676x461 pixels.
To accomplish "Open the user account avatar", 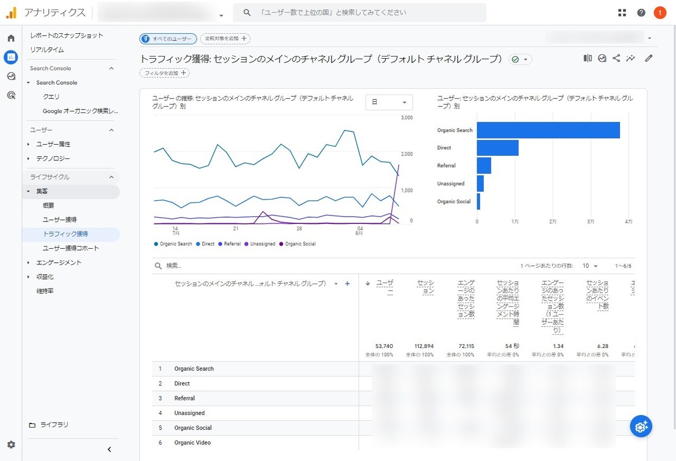I will [660, 13].
